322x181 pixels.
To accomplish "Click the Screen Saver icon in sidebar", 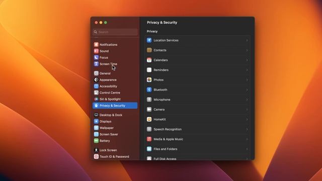I will 96,134.
